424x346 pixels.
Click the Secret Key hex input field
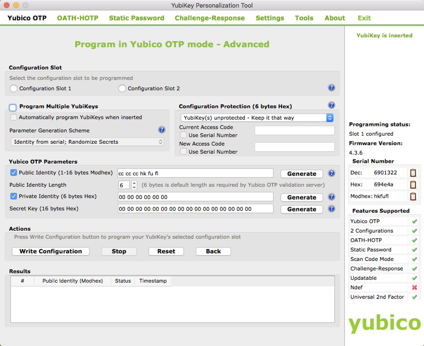click(196, 209)
